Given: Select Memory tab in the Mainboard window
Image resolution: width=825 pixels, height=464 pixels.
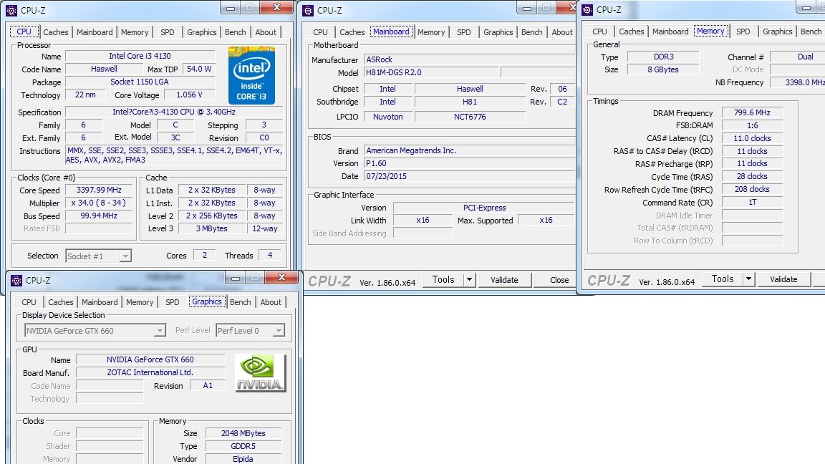Looking at the screenshot, I should click(431, 32).
